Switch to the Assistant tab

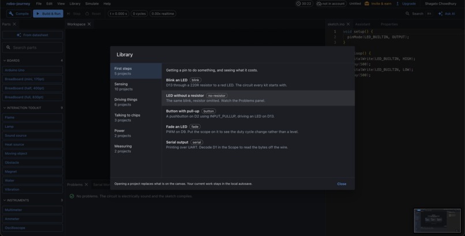coord(362,24)
